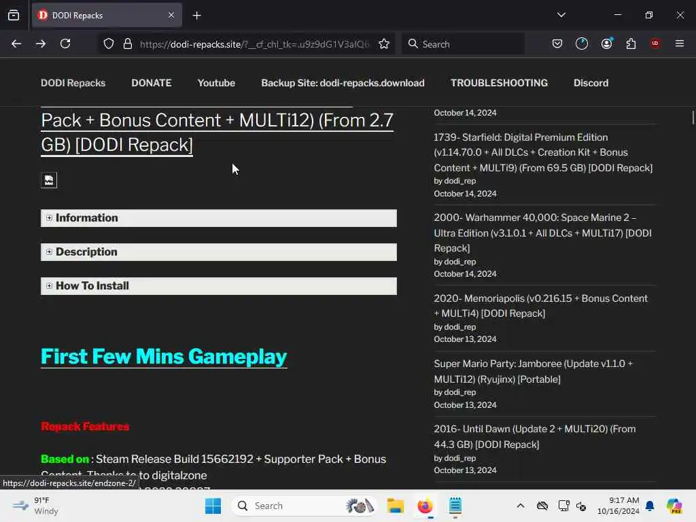This screenshot has height=522, width=696.
Task: Open Starfield Digital Premium Edition post
Action: (x=543, y=152)
